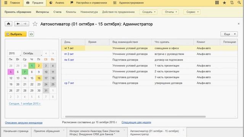This screenshot has height=137, width=244.
Task: Open Следующие две недели link
Action: pyautogui.click(x=136, y=123)
